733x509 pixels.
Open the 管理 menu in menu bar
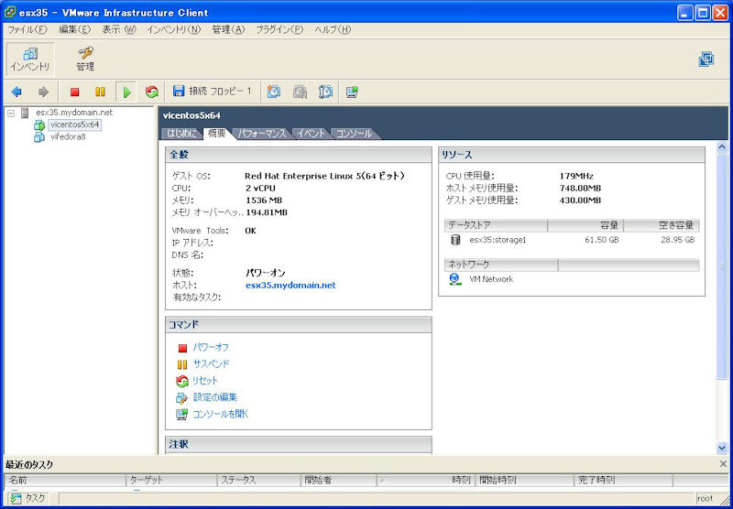(228, 29)
